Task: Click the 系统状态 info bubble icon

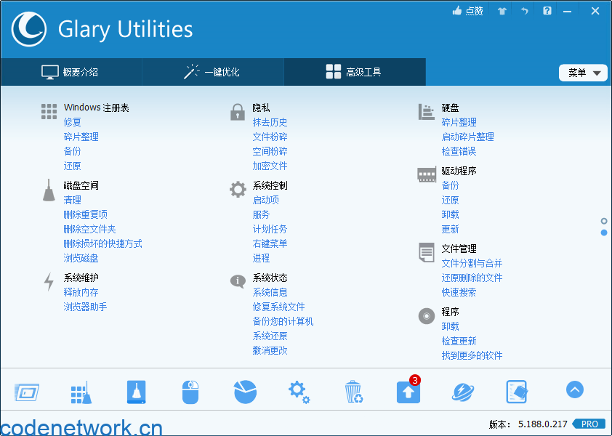Action: click(238, 280)
